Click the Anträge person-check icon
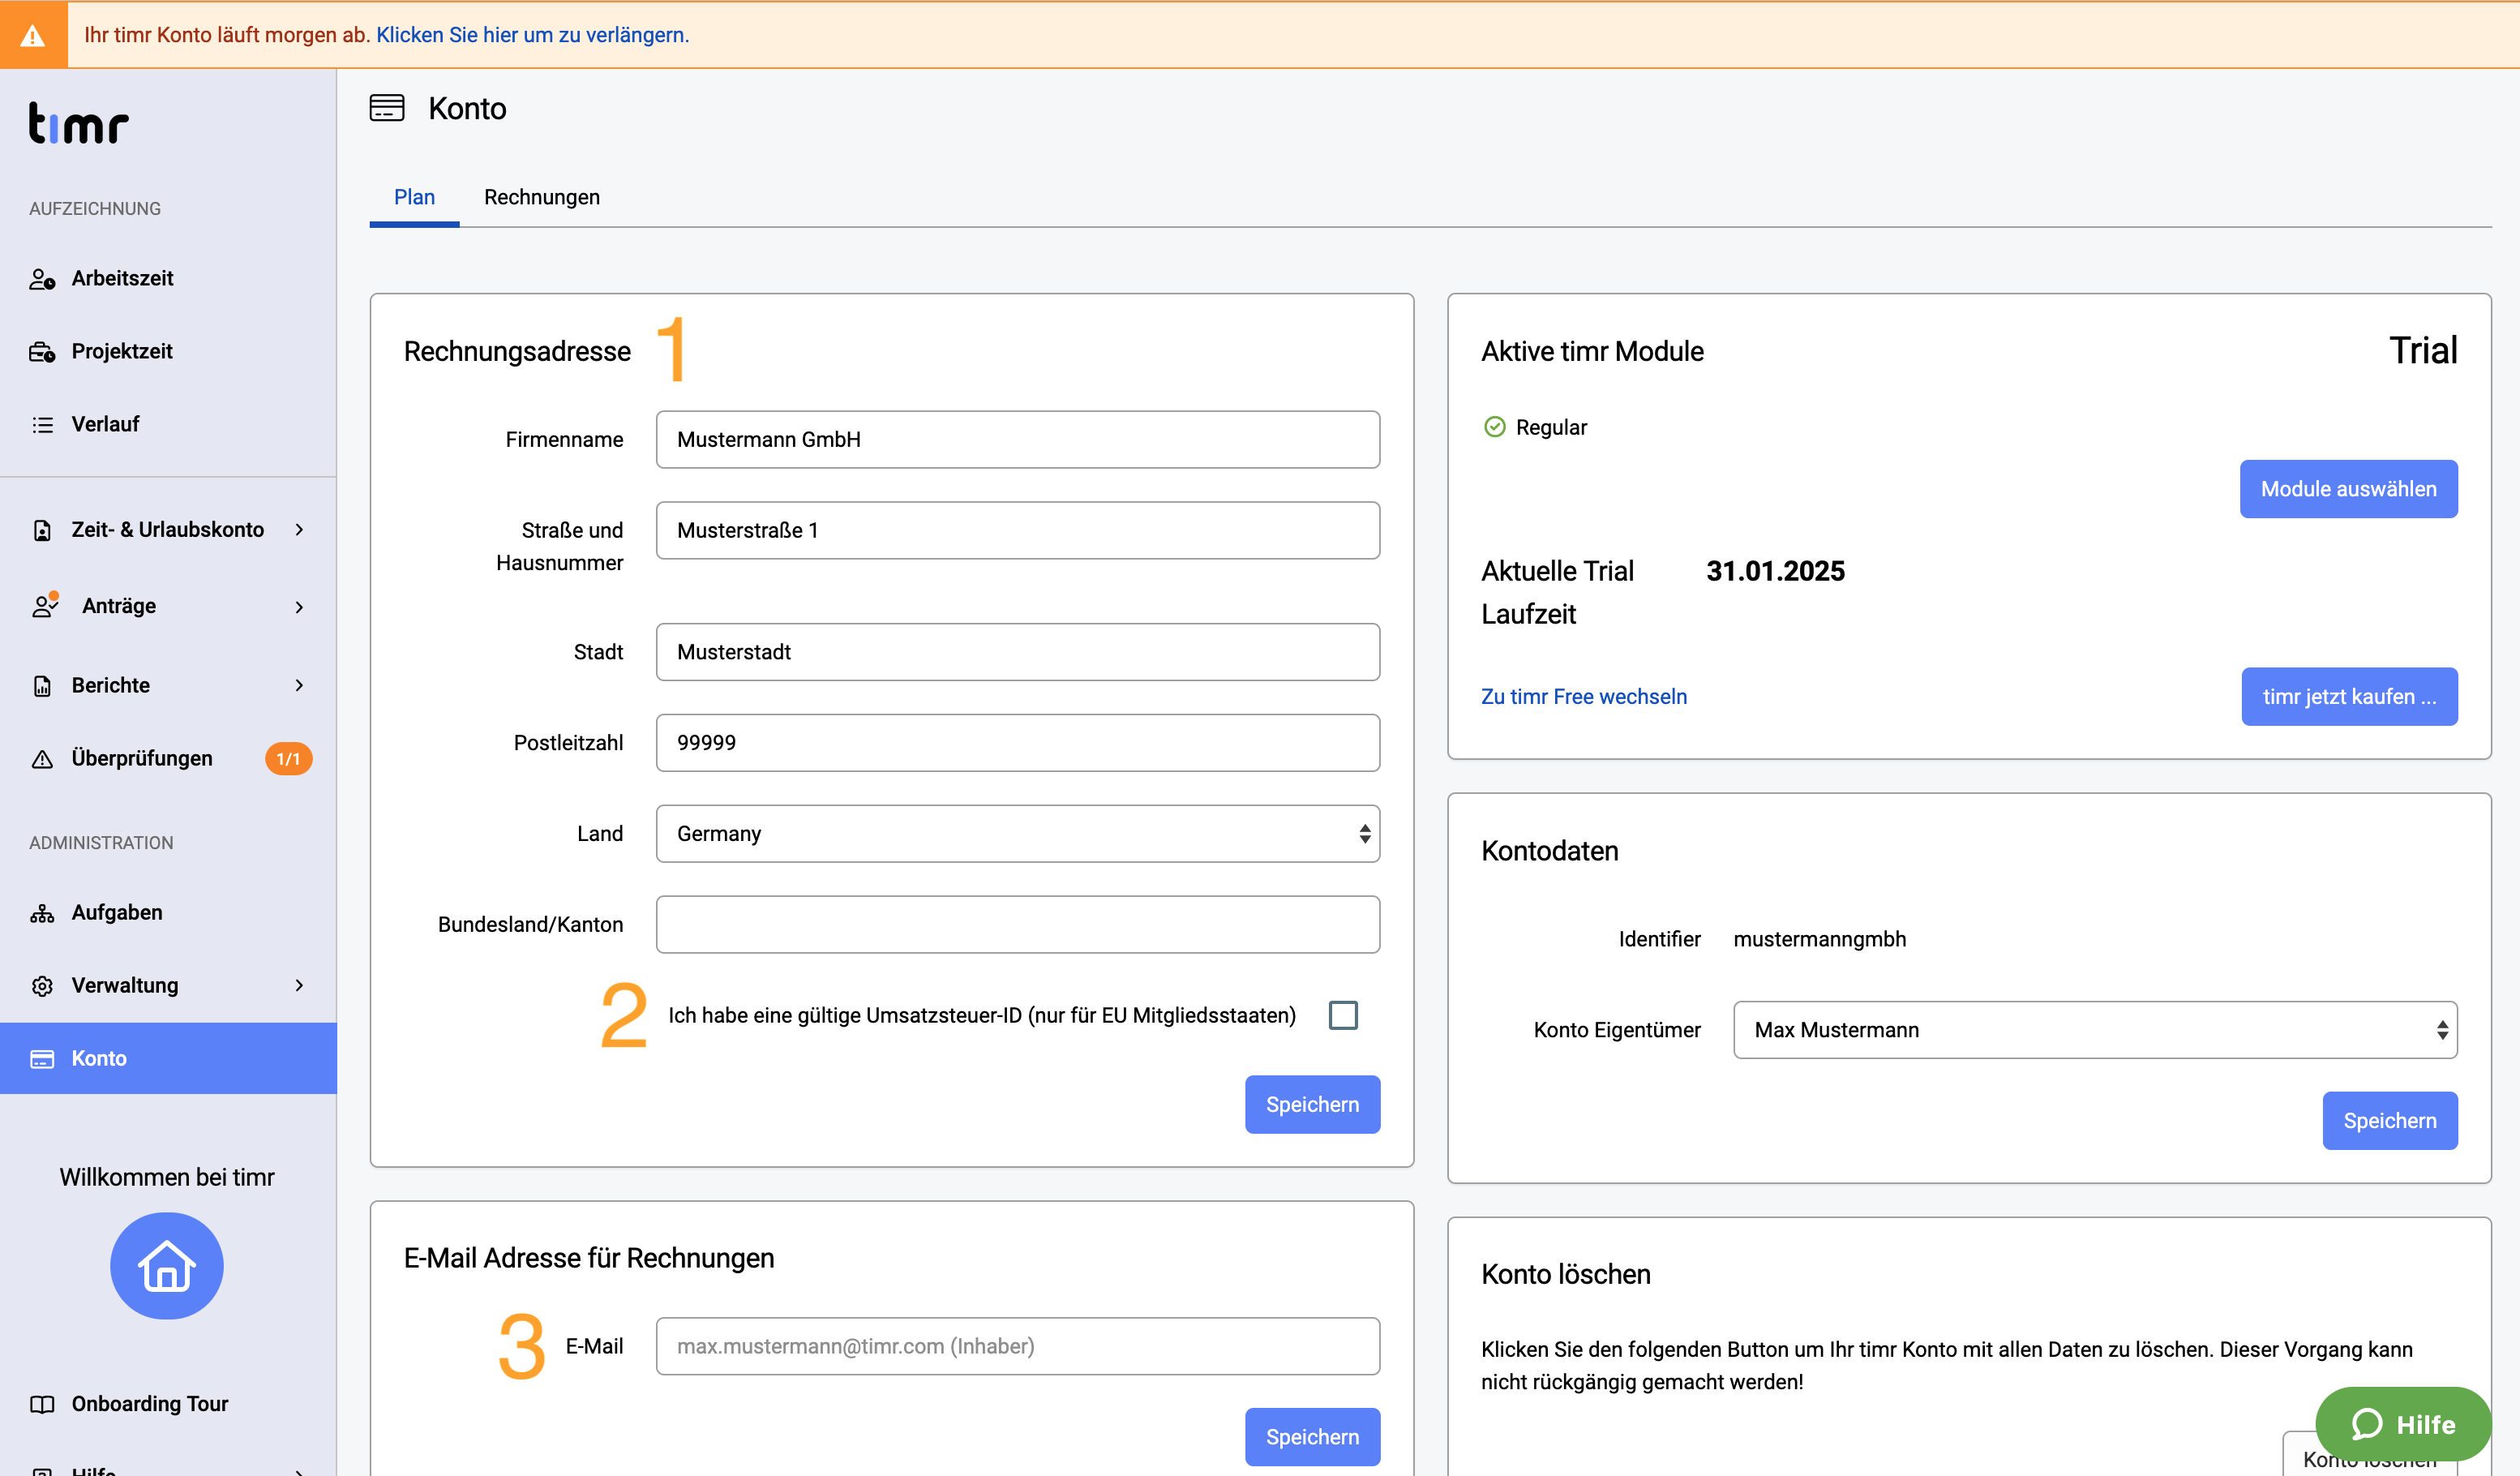 coord(45,605)
